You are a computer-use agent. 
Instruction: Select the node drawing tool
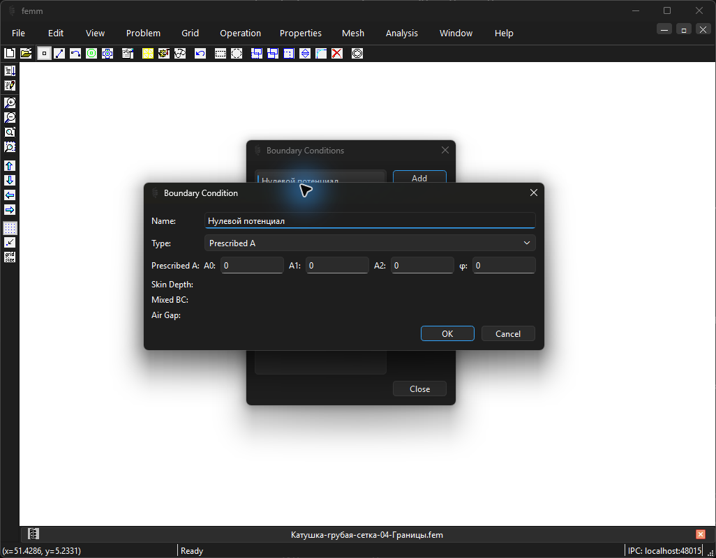click(44, 54)
